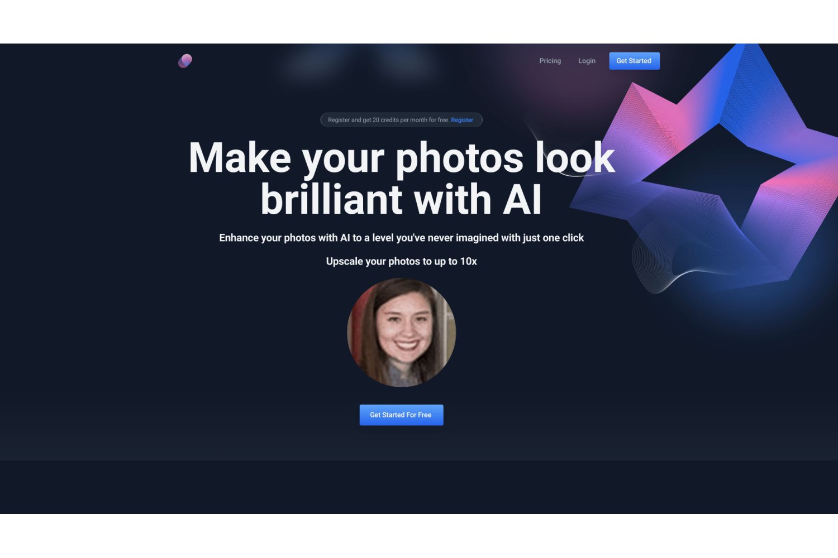Click the Get Started button in the header
This screenshot has height=558, width=838.
(x=634, y=61)
